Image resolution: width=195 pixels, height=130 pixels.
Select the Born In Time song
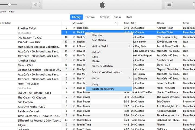(x=84, y=125)
